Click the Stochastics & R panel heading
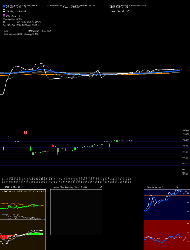The height and width of the screenshot is (250, 190). [155, 187]
